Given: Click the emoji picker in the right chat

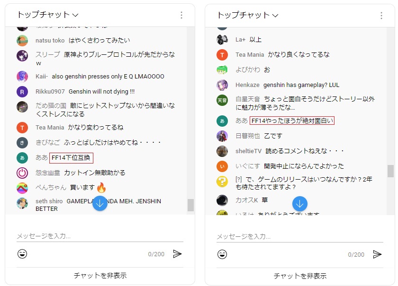Looking at the screenshot, I should pos(222,254).
